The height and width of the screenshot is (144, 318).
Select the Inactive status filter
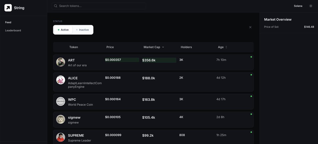[82, 30]
